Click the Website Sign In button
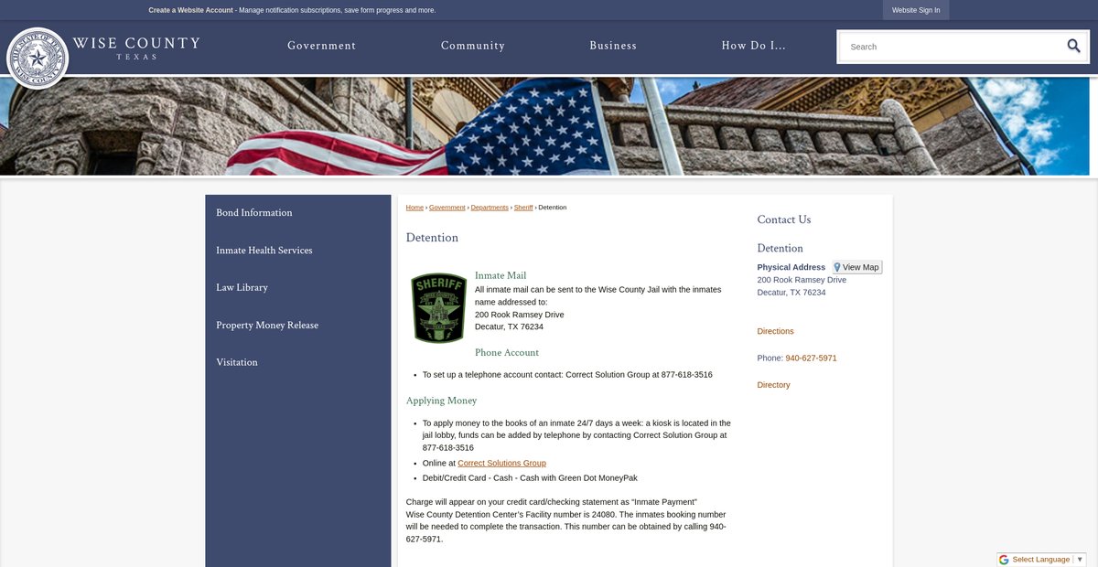The width and height of the screenshot is (1098, 567). point(916,10)
